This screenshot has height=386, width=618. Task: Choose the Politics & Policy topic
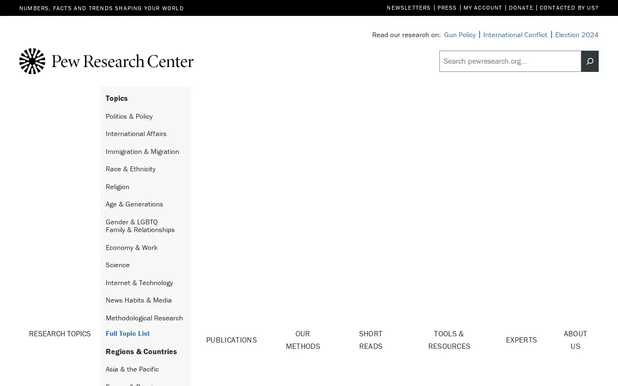tap(129, 116)
